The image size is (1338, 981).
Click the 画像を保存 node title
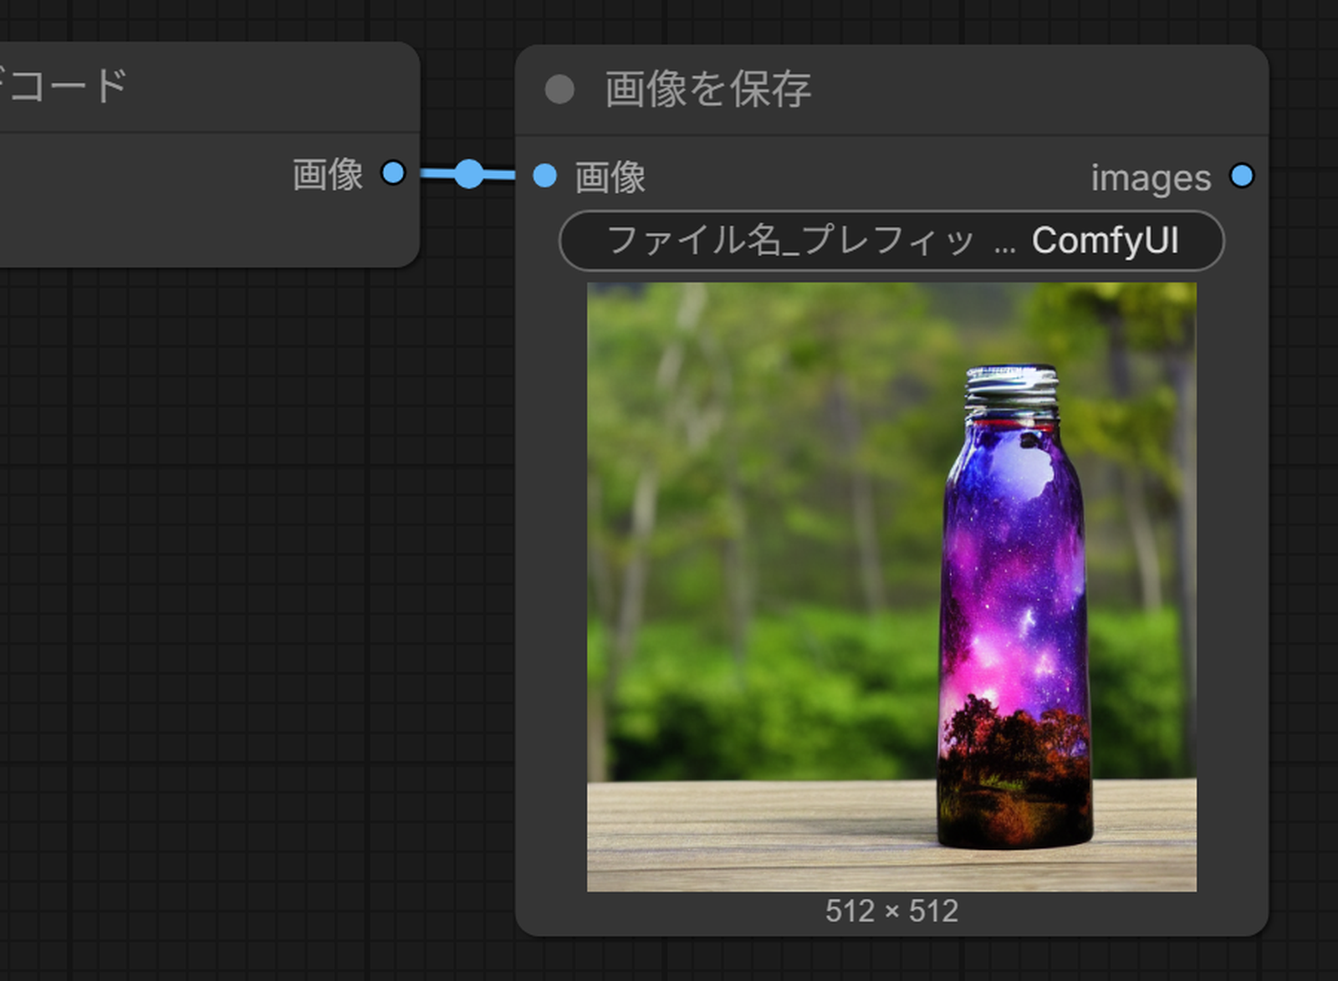coord(707,89)
